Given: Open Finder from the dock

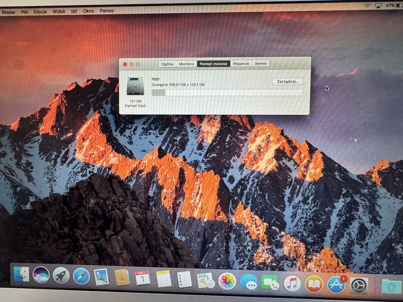Looking at the screenshot, I should pyautogui.click(x=21, y=274).
